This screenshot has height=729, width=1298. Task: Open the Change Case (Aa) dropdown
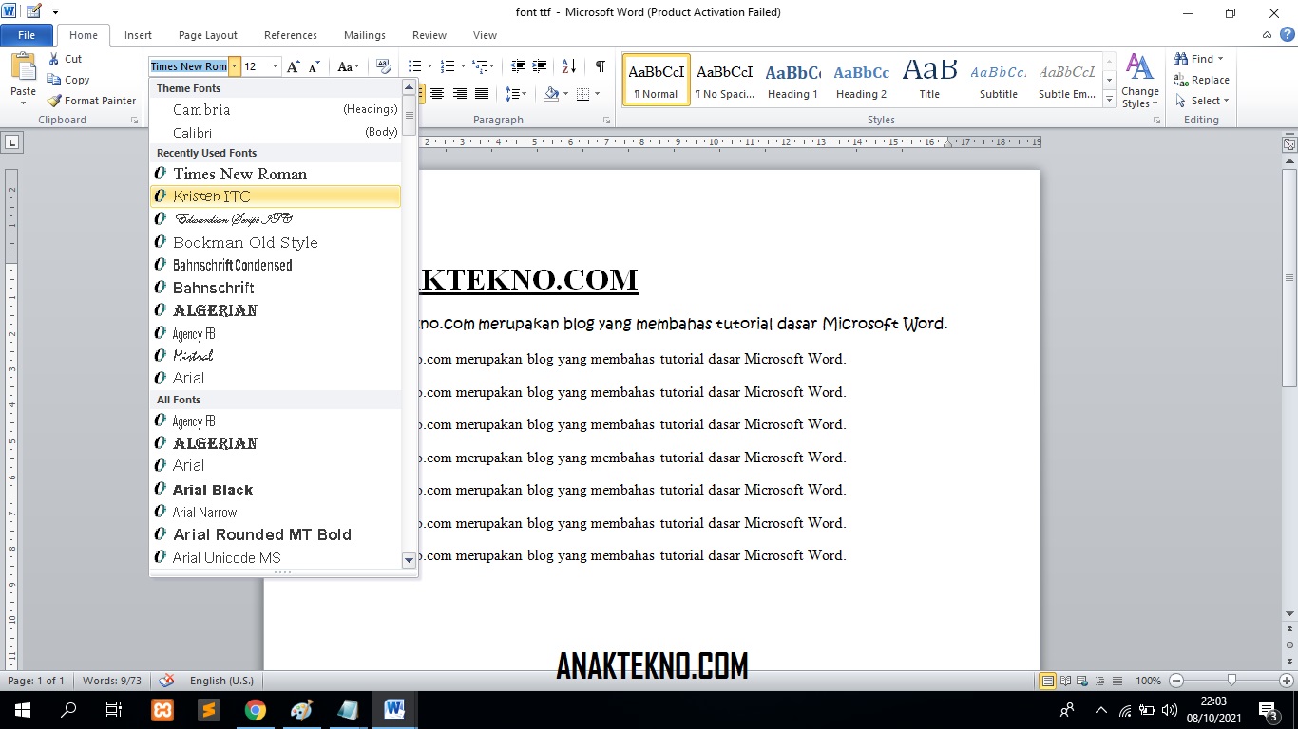[349, 66]
